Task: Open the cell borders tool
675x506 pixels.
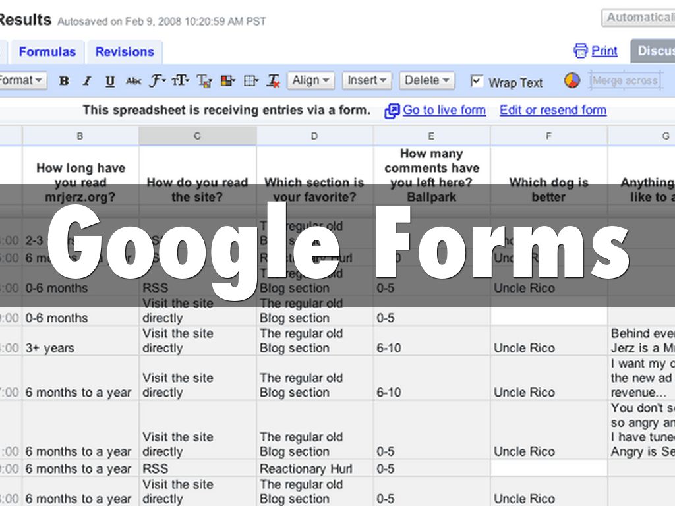Action: click(x=250, y=81)
